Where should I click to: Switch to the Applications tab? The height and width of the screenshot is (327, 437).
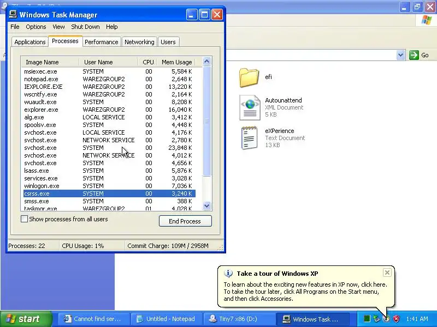point(30,42)
